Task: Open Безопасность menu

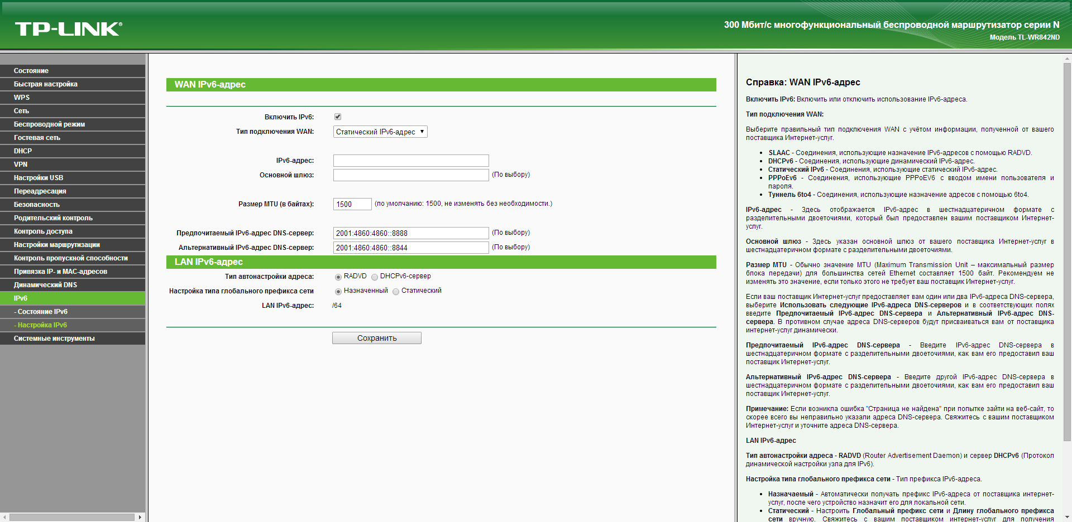Action: click(73, 205)
